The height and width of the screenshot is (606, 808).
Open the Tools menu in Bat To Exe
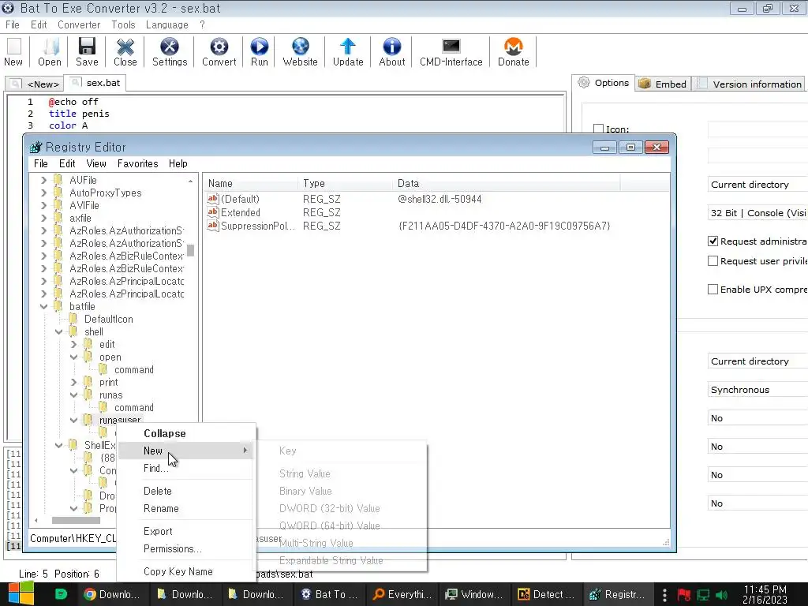coord(123,24)
